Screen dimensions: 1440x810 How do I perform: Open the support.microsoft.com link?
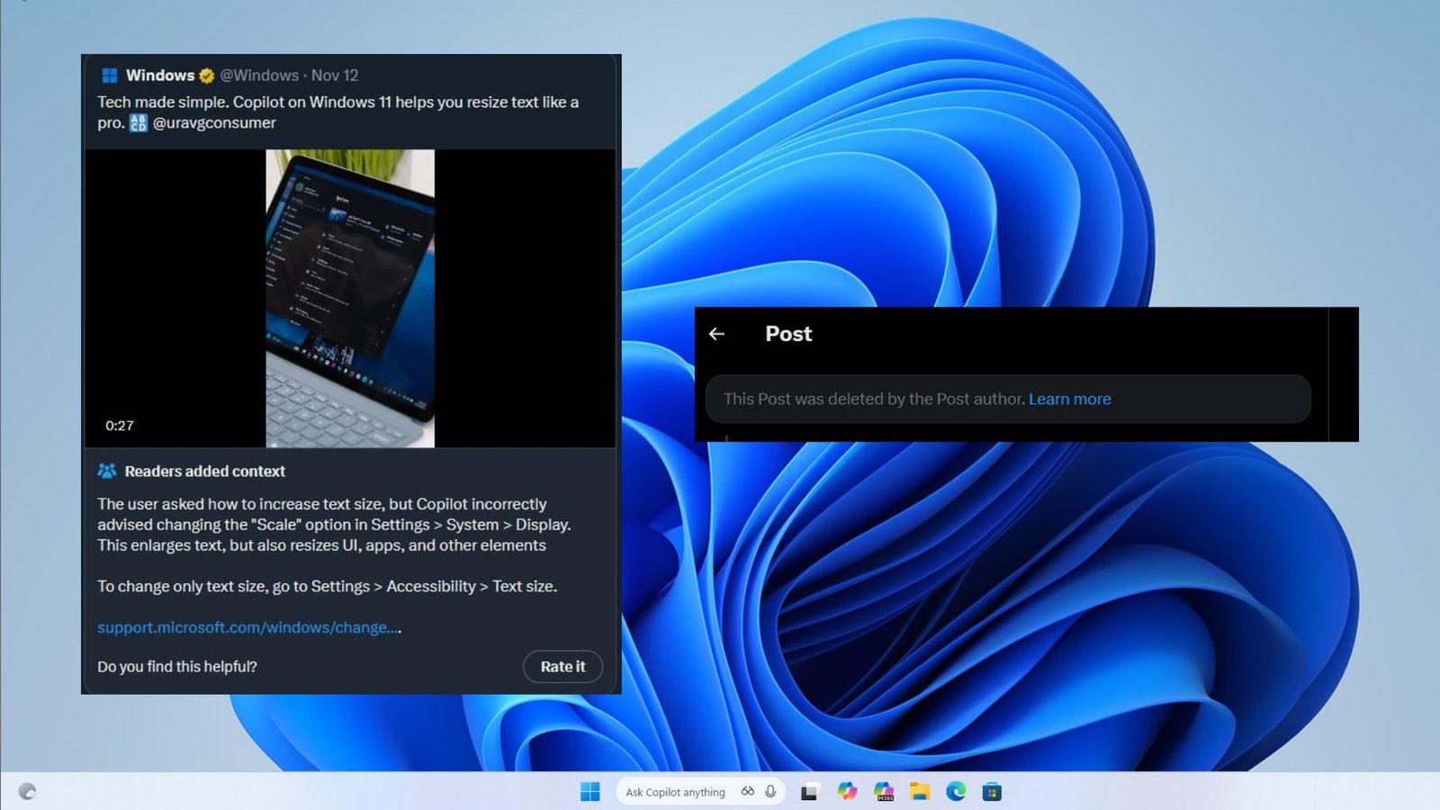(247, 627)
